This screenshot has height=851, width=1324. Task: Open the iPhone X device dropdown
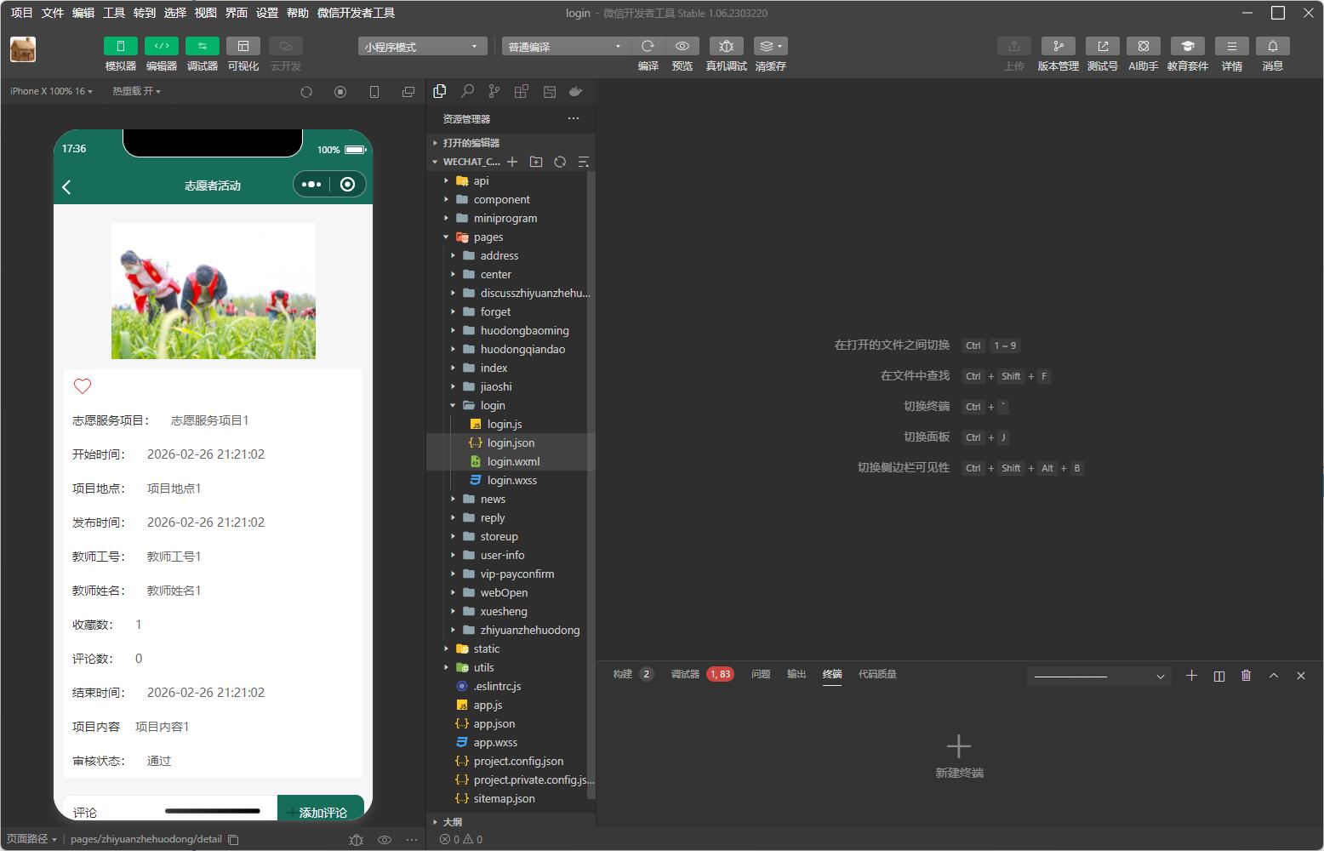(50, 91)
